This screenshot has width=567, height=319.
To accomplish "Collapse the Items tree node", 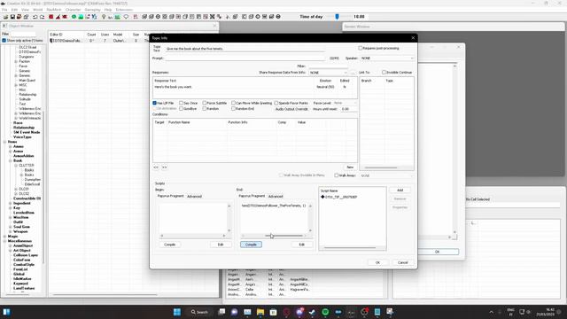I will pyautogui.click(x=5, y=142).
